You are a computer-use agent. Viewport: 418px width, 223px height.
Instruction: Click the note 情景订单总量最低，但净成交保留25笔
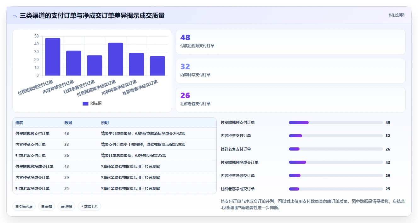pyautogui.click(x=134, y=155)
